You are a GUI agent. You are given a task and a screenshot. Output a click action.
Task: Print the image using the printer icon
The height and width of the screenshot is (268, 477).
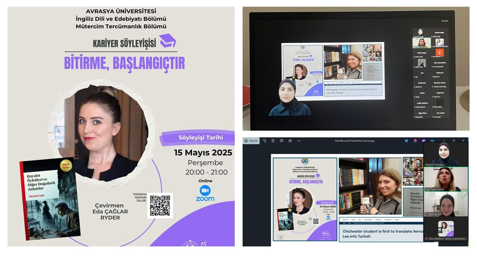(x=281, y=141)
